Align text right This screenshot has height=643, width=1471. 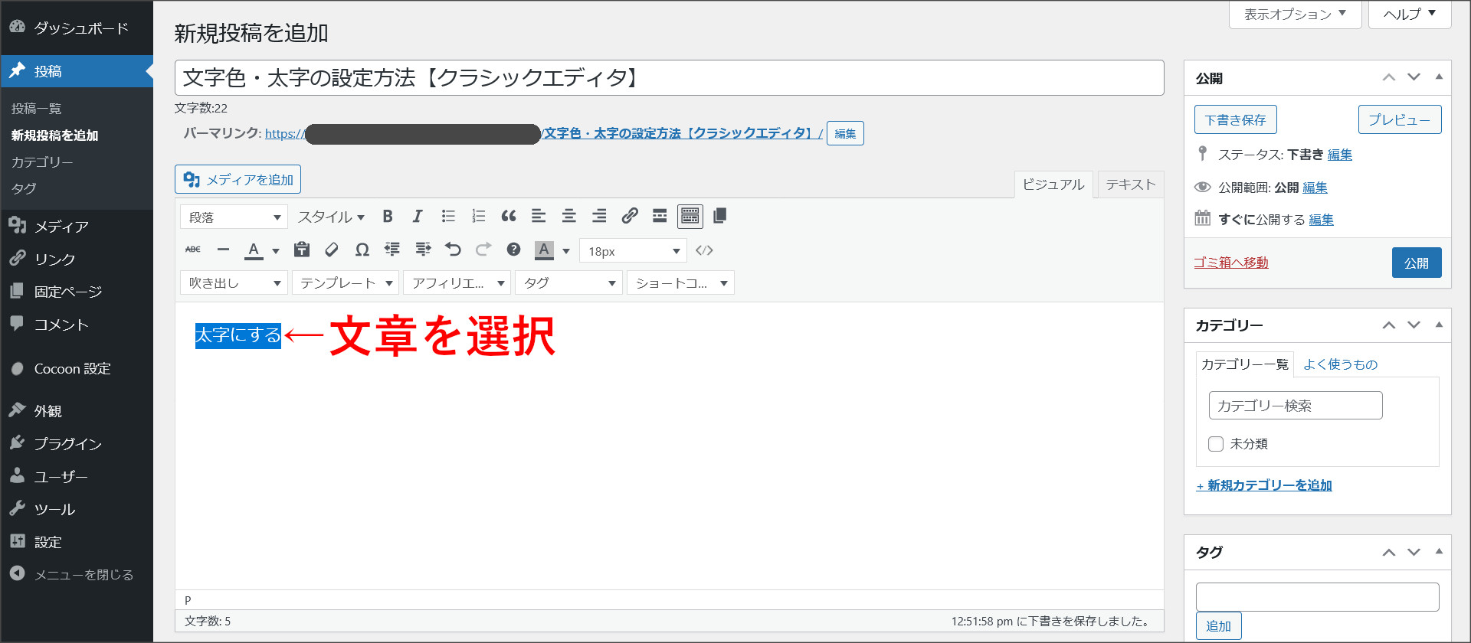599,217
